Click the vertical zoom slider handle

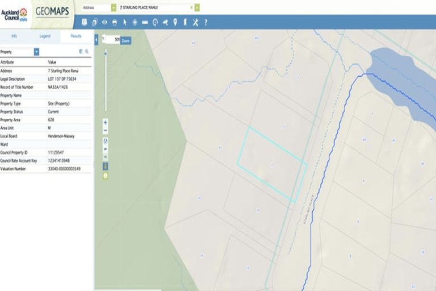coord(106,53)
